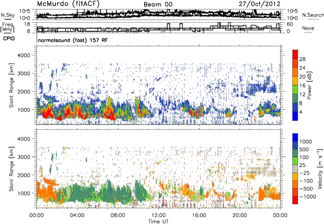This screenshot has height=224, width=324.
Task: Click the '3000' tick on velocity panel
Action: click(x=23, y=157)
